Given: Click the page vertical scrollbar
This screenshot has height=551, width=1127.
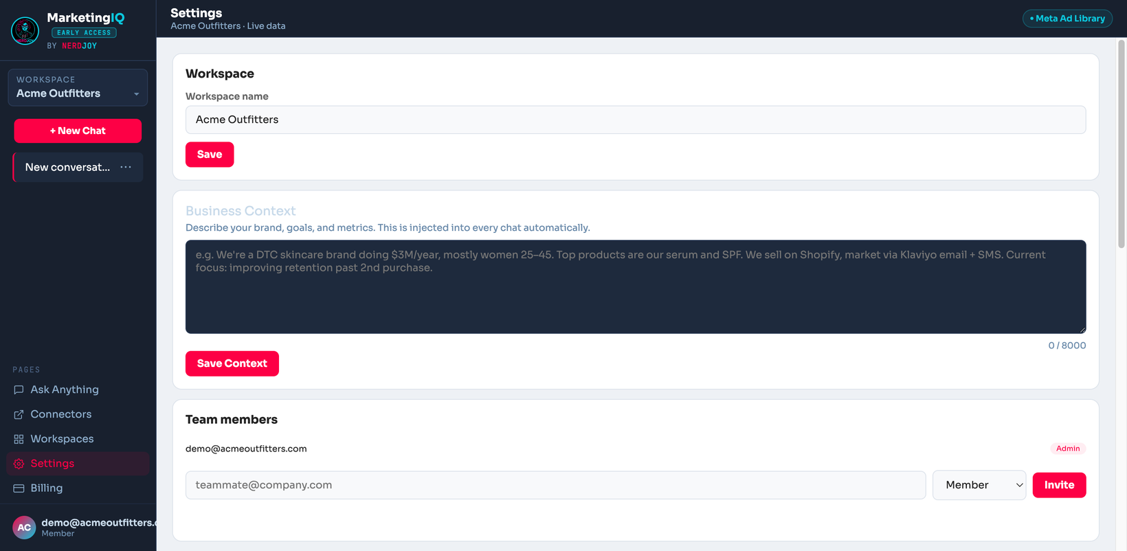Looking at the screenshot, I should coord(1122,144).
